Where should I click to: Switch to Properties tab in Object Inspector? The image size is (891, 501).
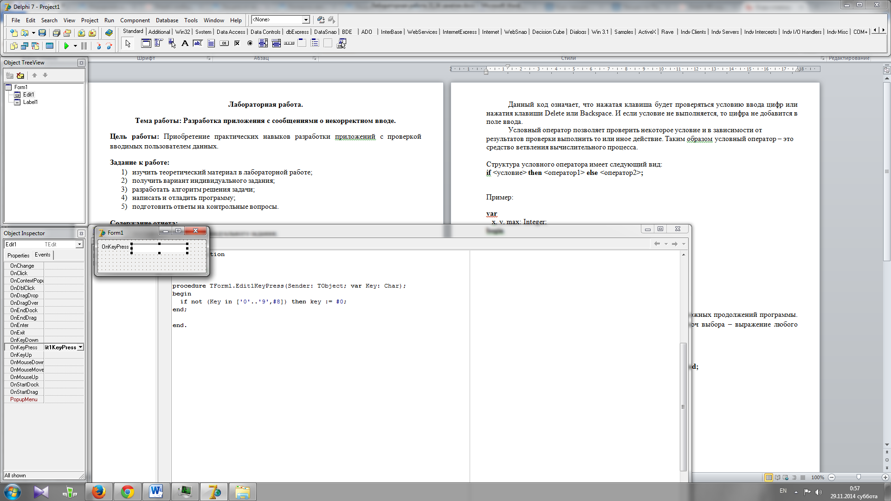[19, 256]
